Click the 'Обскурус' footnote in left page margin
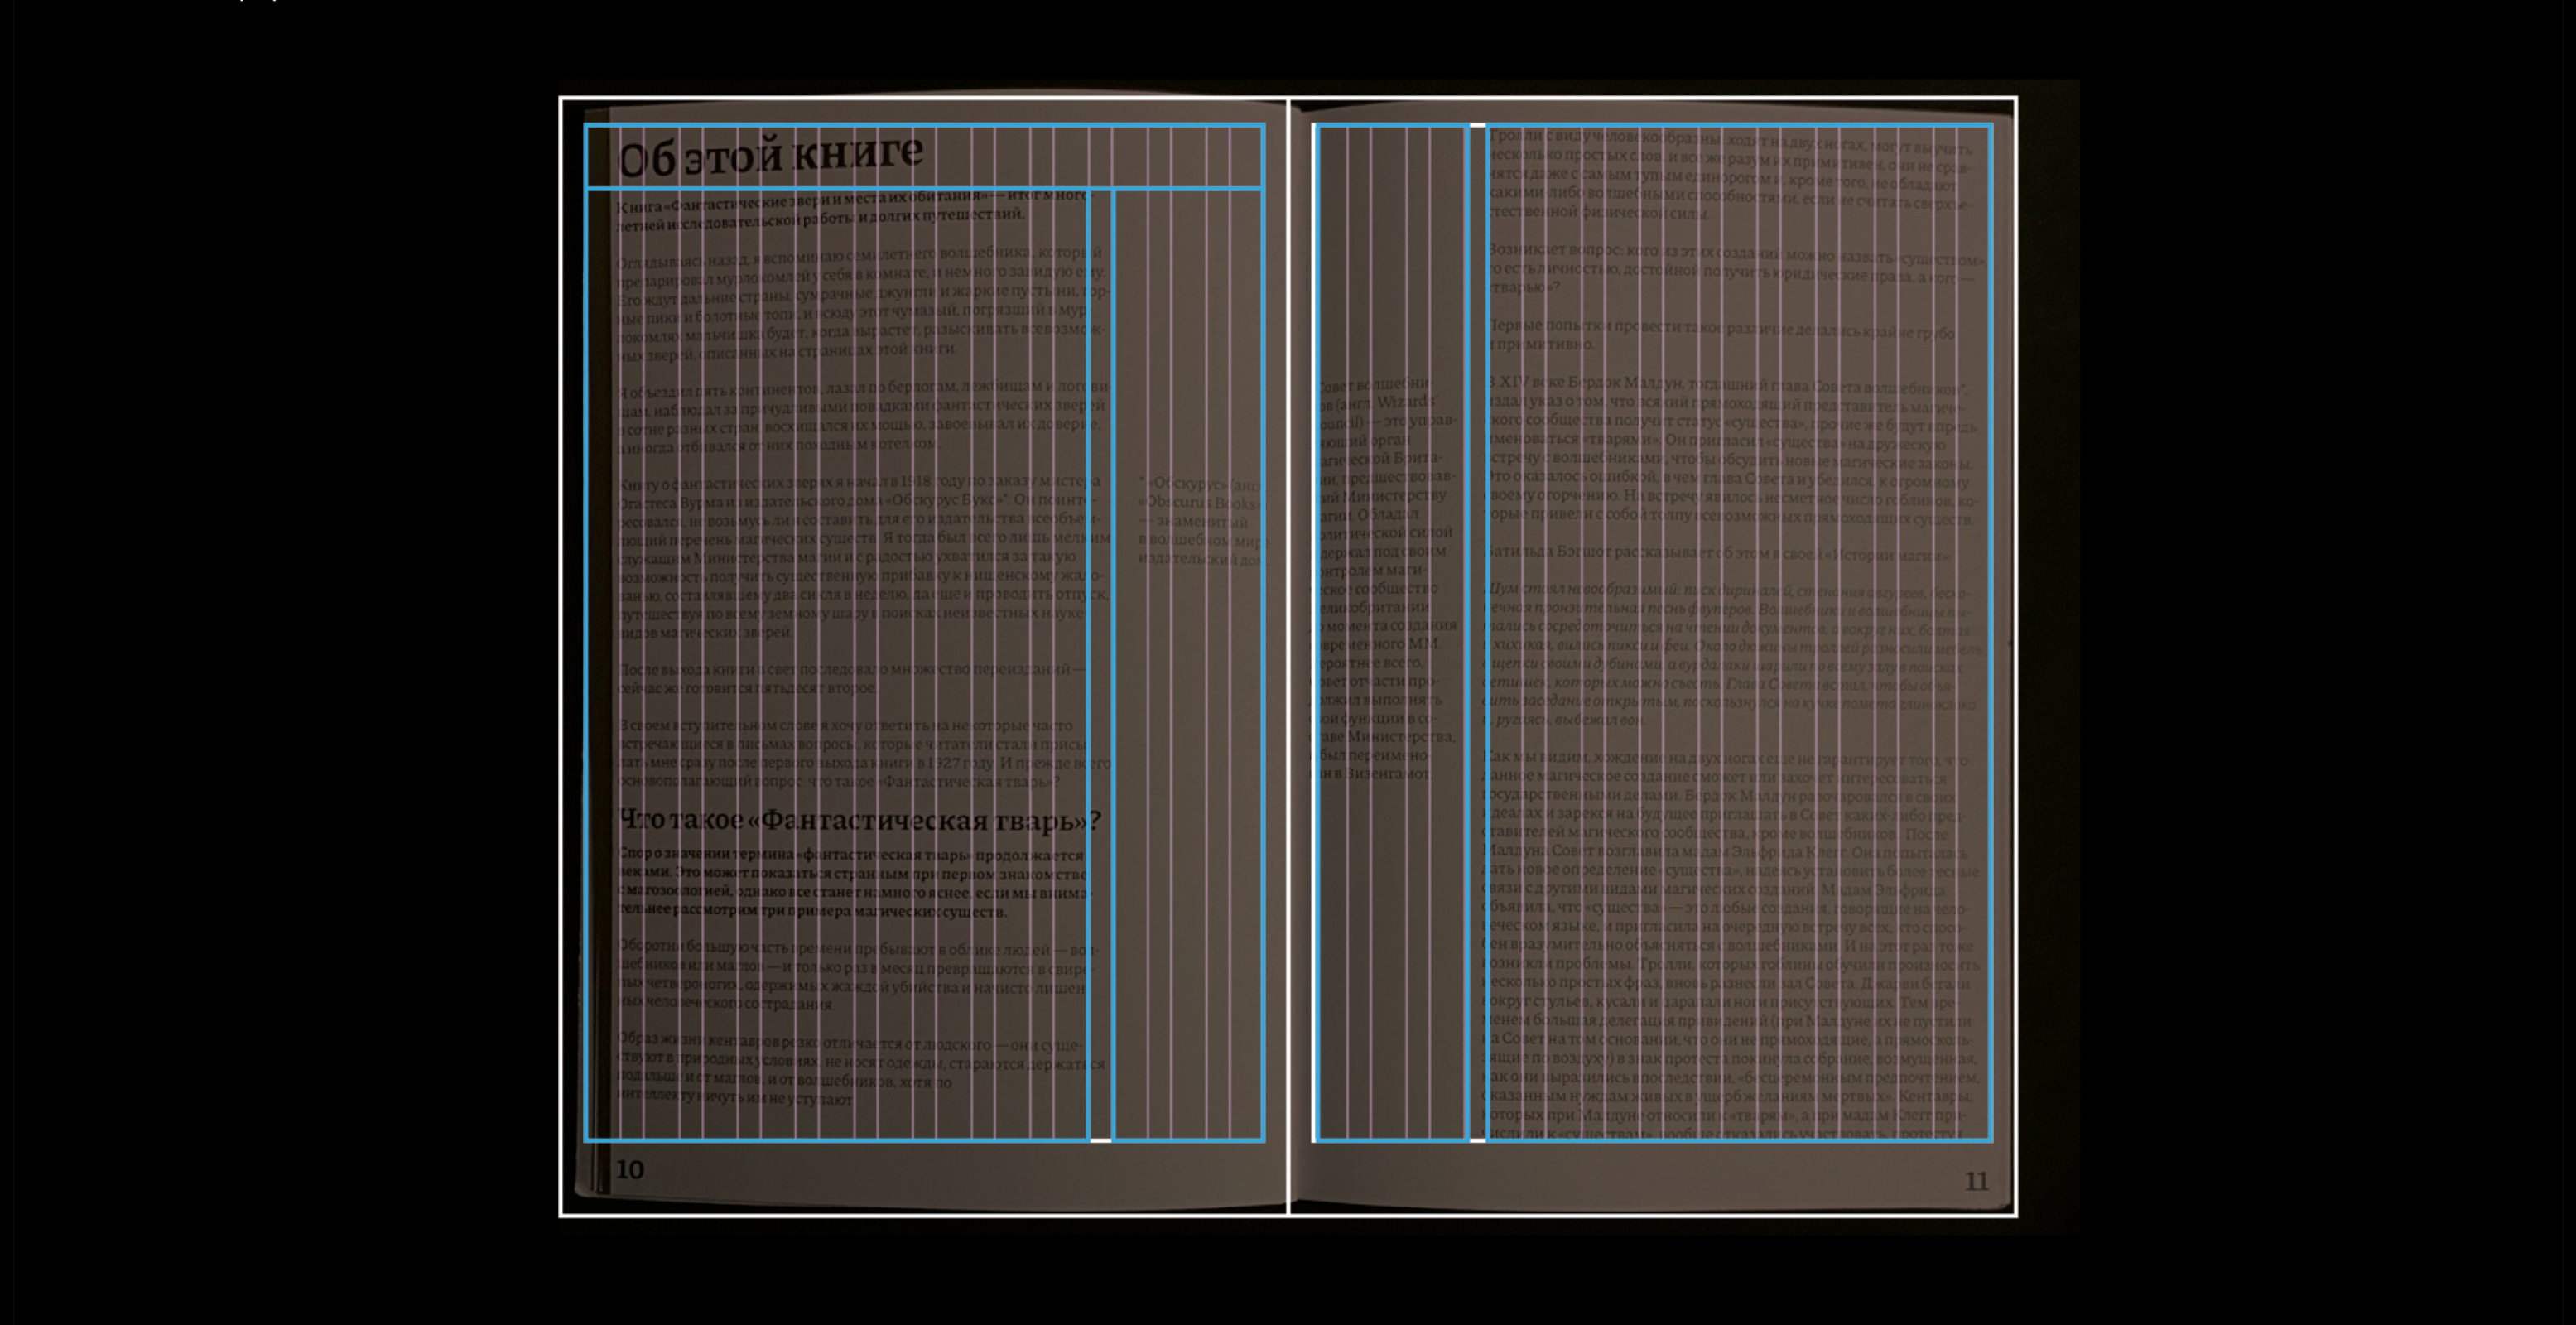The width and height of the screenshot is (2576, 1325). tap(1200, 520)
